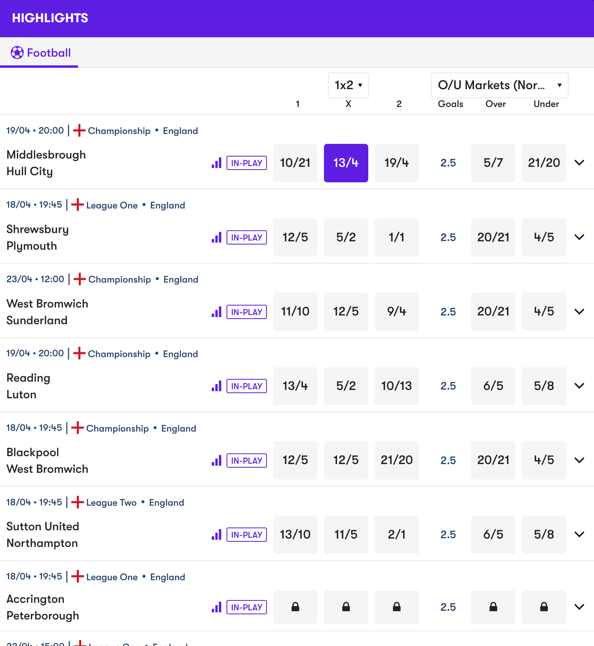
Task: Pick Under 5/8 for Sutton United match
Action: point(544,535)
